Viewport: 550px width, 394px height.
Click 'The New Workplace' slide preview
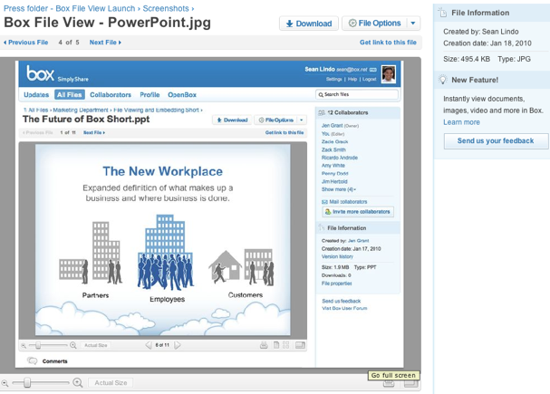click(163, 240)
